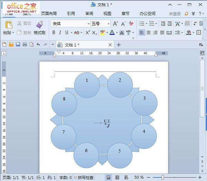
Task: Open the 页面布局 tab
Action: click(49, 13)
